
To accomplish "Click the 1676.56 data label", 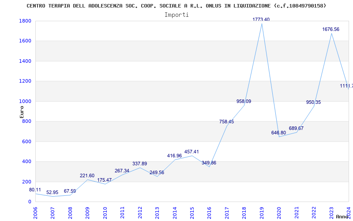I will 330,29.
